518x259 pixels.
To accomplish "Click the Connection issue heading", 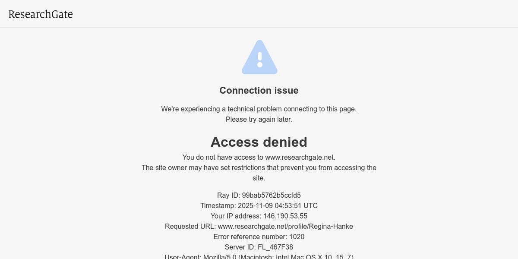I will coord(259,90).
